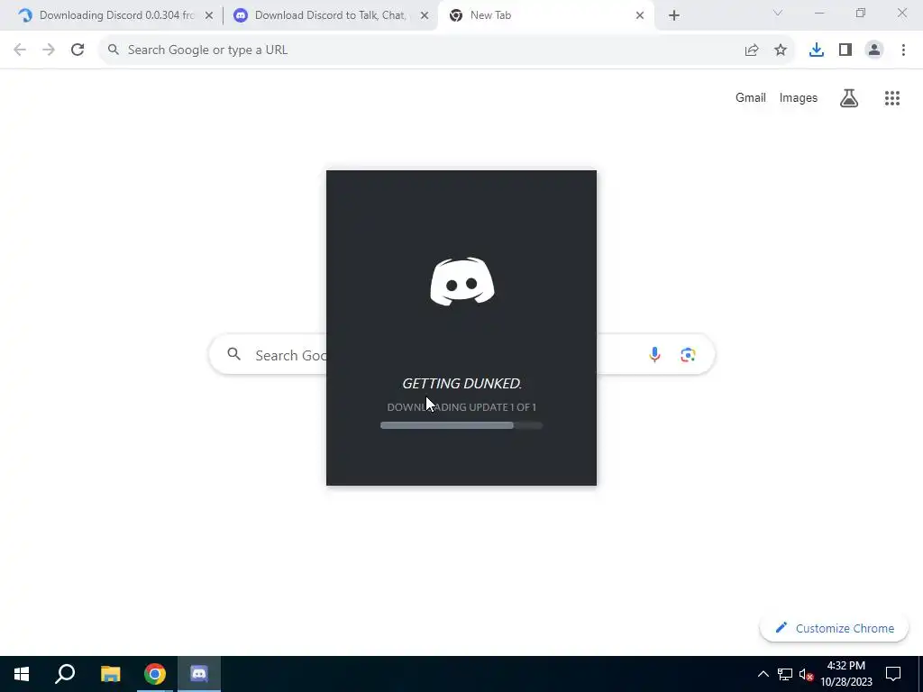The height and width of the screenshot is (692, 923).
Task: Open the Chrome three-dot menu
Action: coord(903,50)
